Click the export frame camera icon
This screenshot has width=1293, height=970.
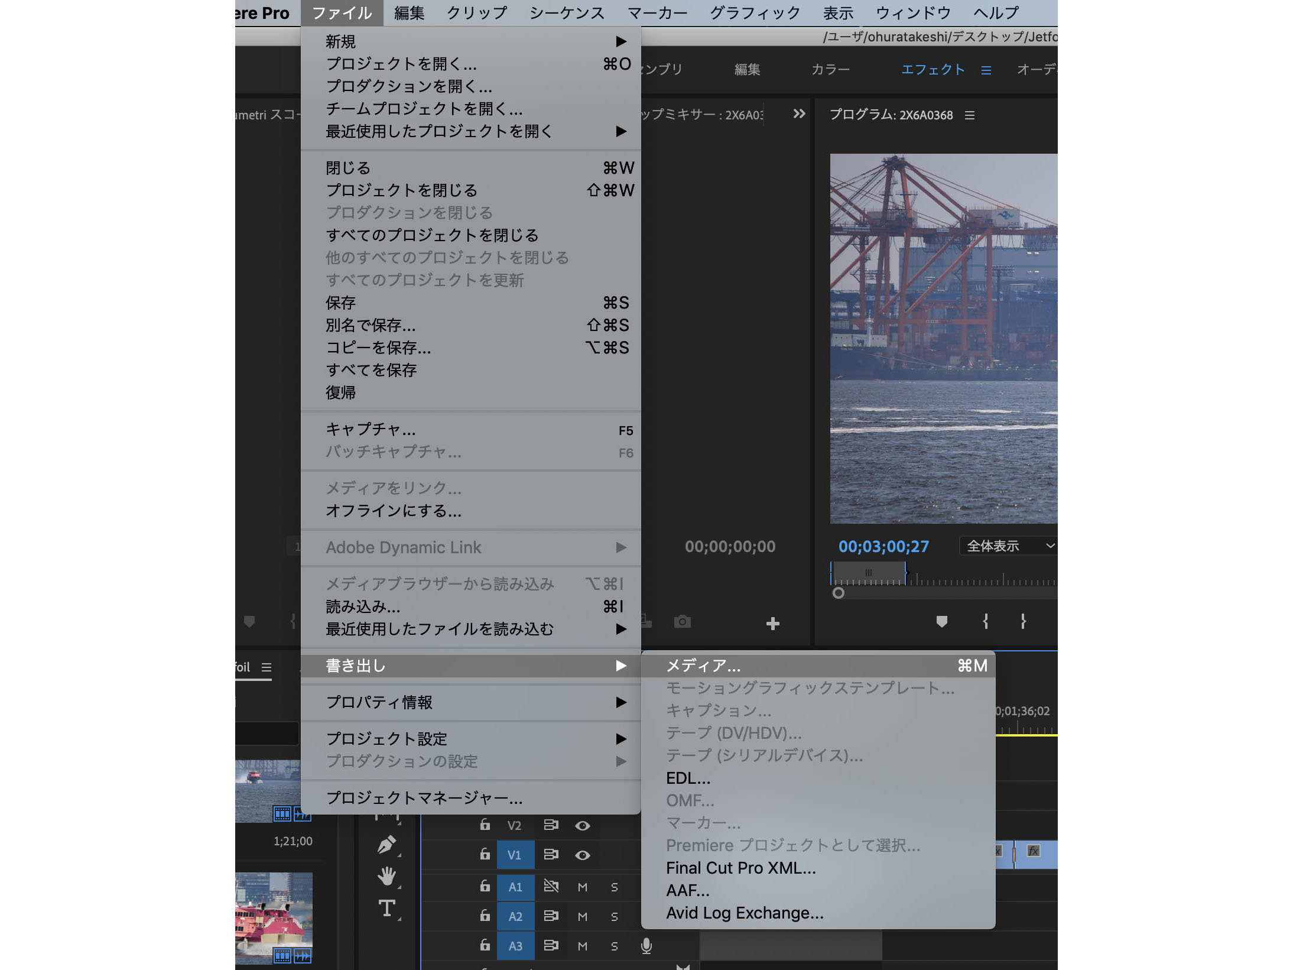pos(683,622)
